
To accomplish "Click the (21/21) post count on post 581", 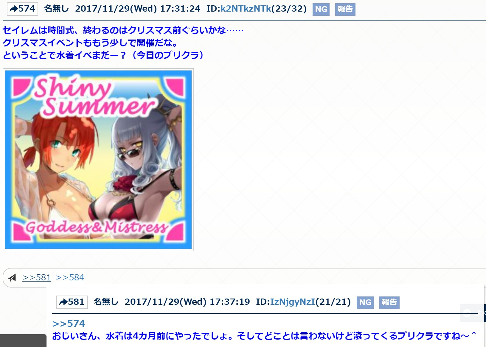I will pos(333,302).
